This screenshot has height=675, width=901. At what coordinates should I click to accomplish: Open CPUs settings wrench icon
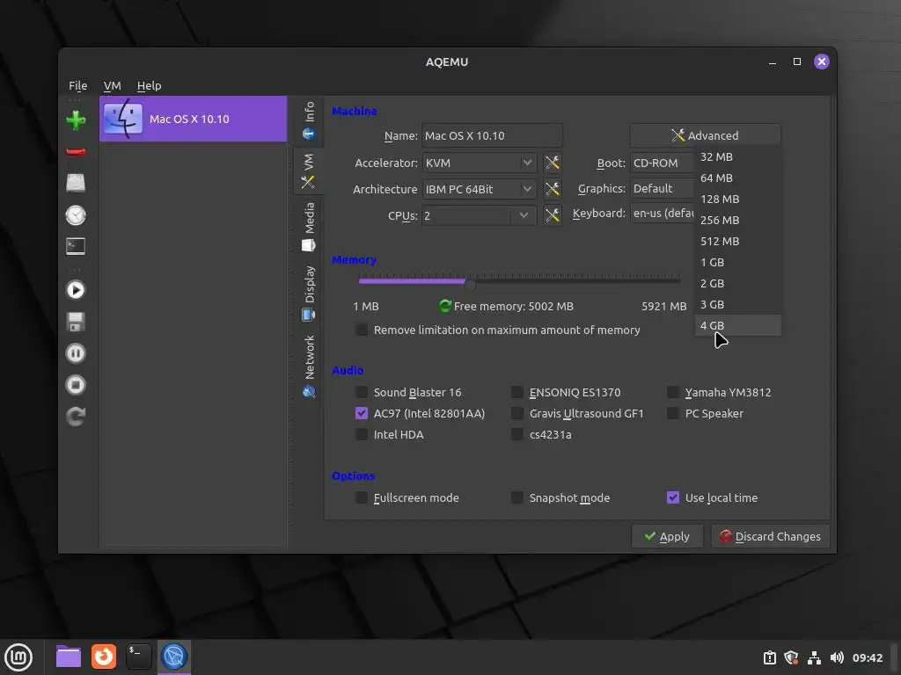553,215
